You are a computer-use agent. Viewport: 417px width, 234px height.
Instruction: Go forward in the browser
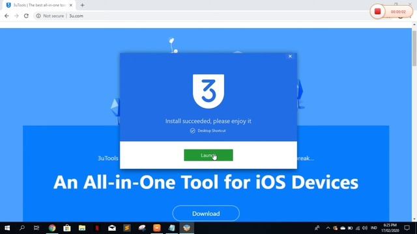point(16,16)
